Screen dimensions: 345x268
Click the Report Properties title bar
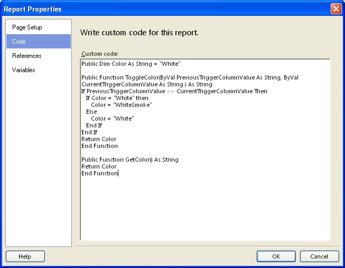click(158, 9)
